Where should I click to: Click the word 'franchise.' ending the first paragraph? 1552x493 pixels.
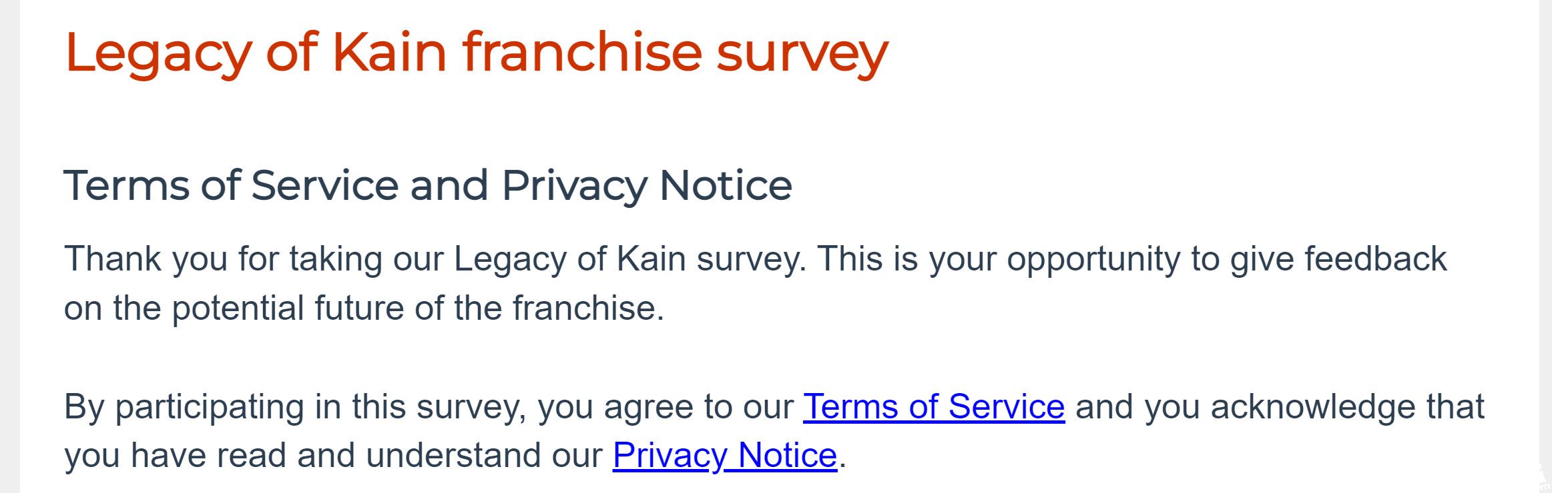588,308
